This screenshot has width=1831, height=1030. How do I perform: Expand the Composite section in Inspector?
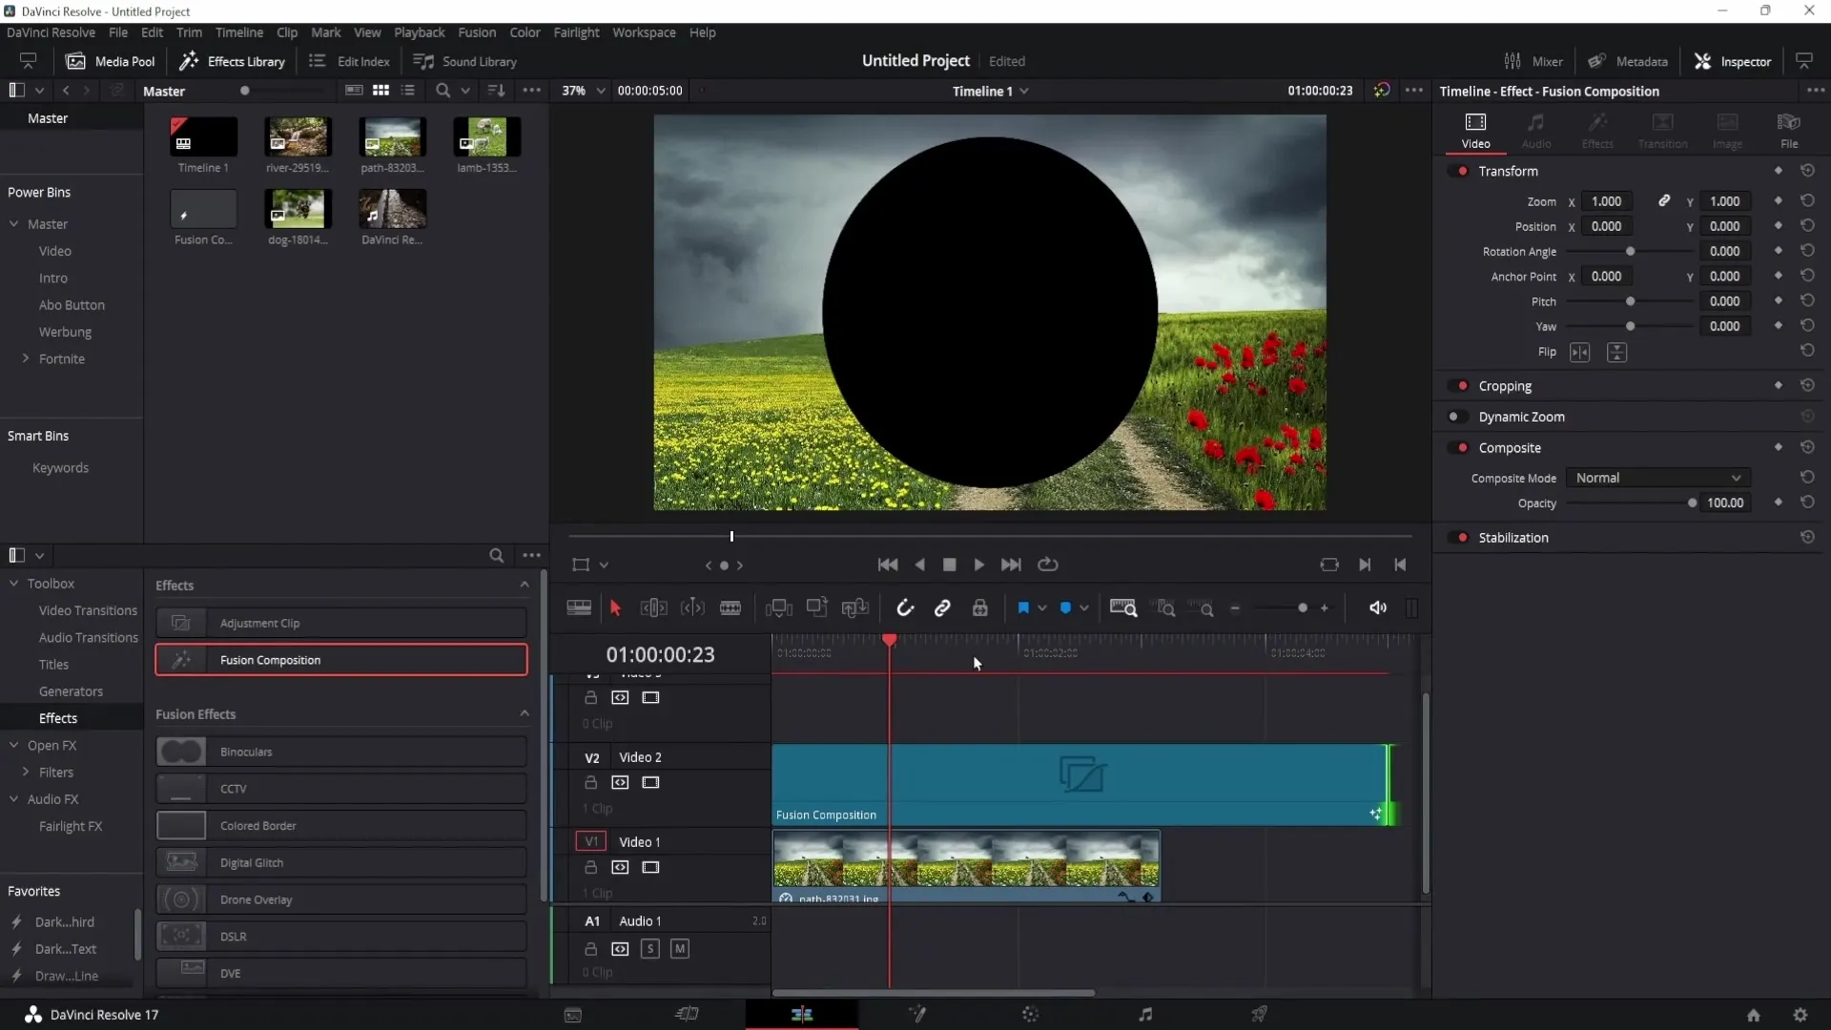point(1509,446)
